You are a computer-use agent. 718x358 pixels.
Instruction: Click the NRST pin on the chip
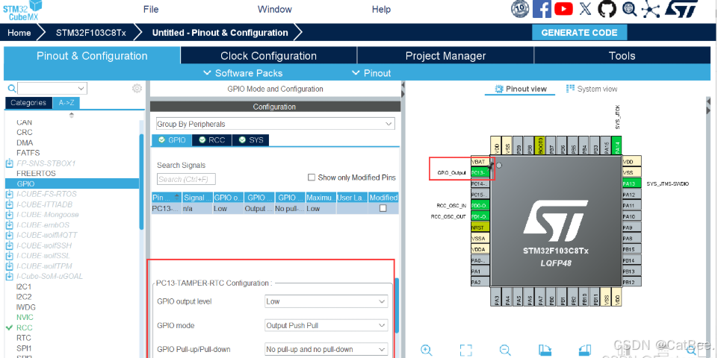pyautogui.click(x=478, y=227)
